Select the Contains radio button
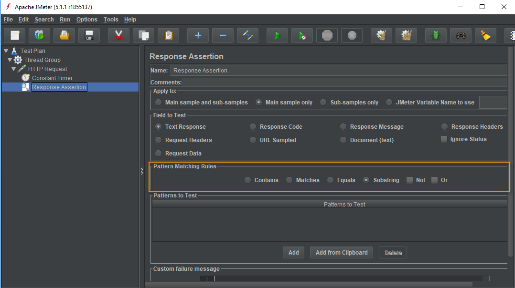Viewport: 515px width, 288px height. (247, 180)
